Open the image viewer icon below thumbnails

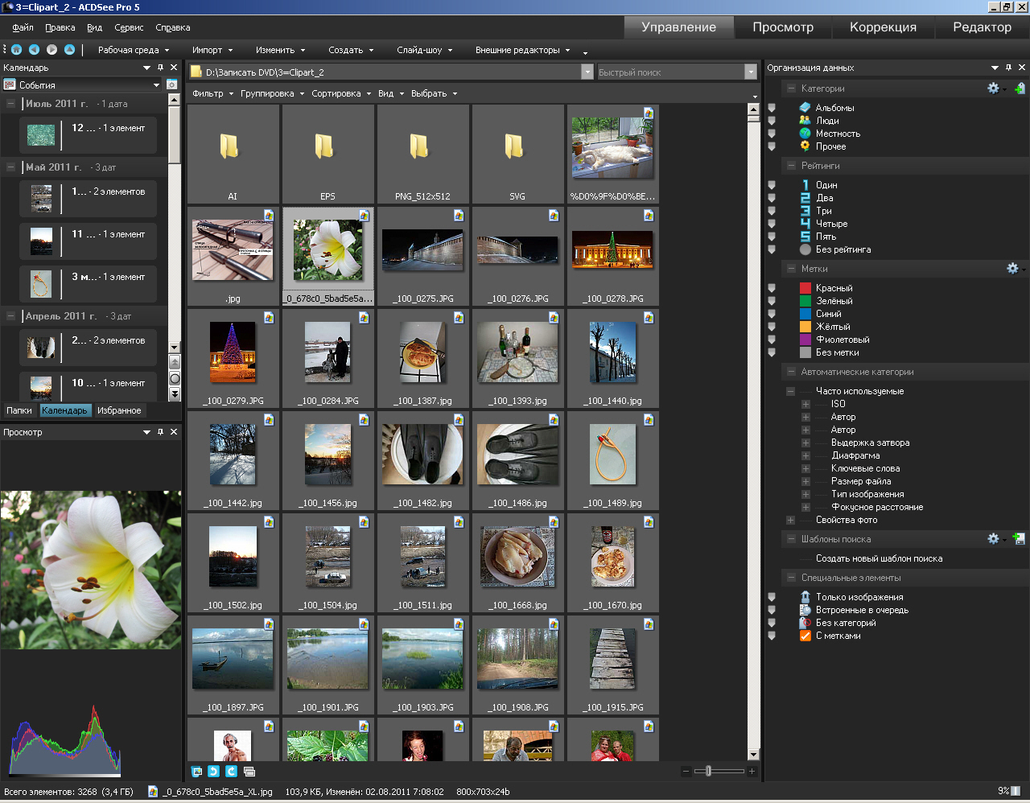point(196,771)
